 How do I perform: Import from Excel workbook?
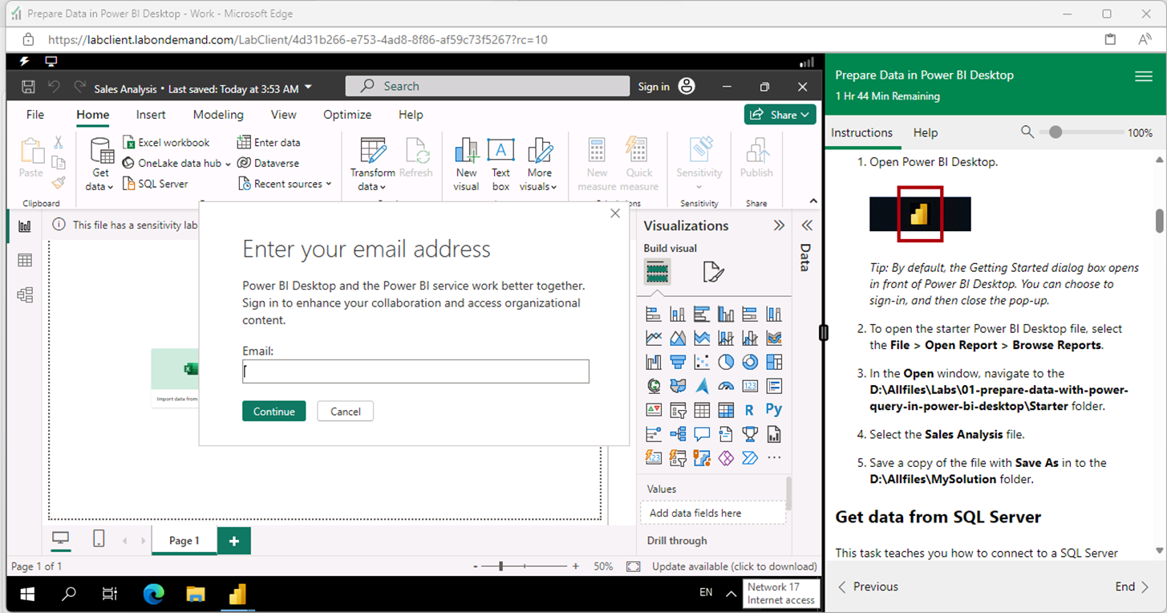pyautogui.click(x=167, y=142)
